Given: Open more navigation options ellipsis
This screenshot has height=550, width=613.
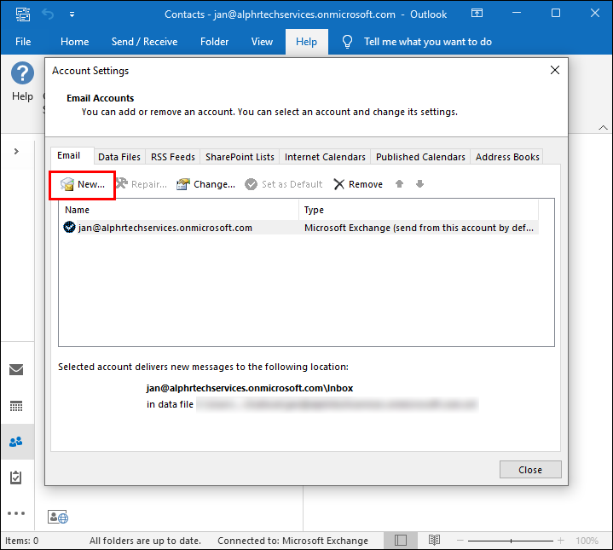Looking at the screenshot, I should (16, 513).
